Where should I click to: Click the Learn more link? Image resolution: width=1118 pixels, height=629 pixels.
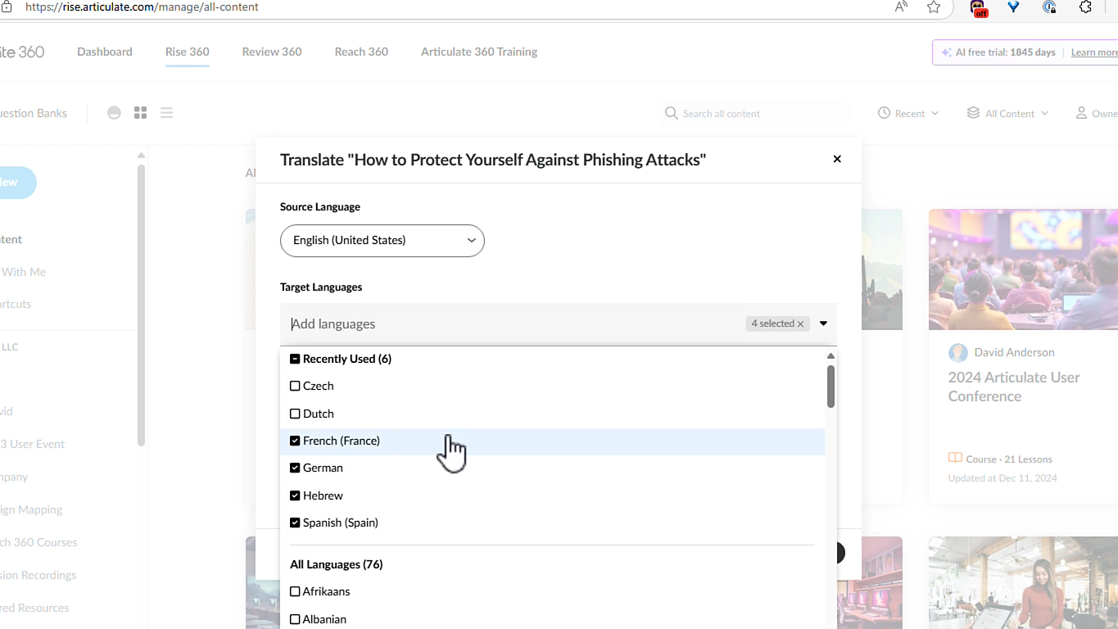1093,52
